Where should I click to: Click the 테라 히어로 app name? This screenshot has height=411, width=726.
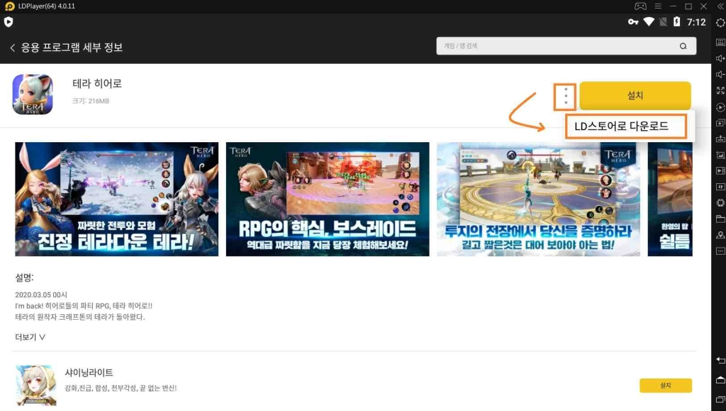click(x=97, y=83)
